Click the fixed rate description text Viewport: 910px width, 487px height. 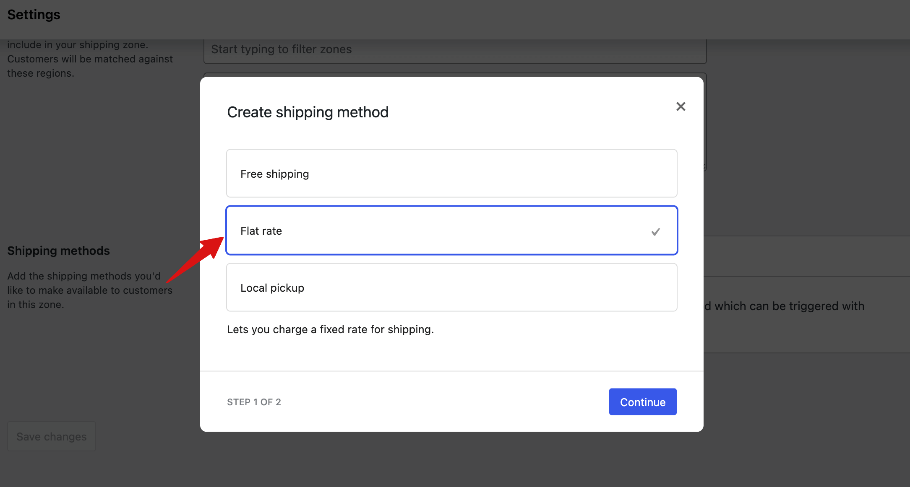coord(330,329)
